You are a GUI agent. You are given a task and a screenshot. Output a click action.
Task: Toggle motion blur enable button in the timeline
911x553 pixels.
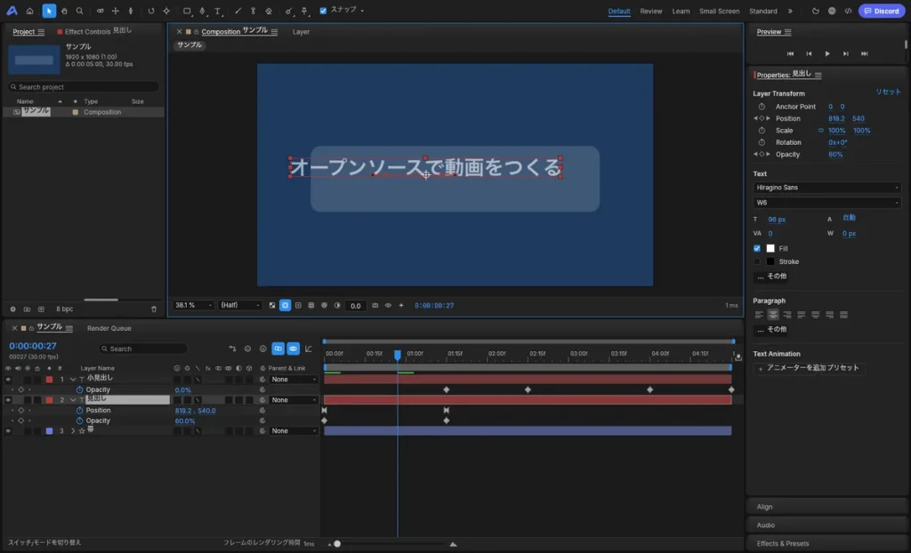point(293,349)
